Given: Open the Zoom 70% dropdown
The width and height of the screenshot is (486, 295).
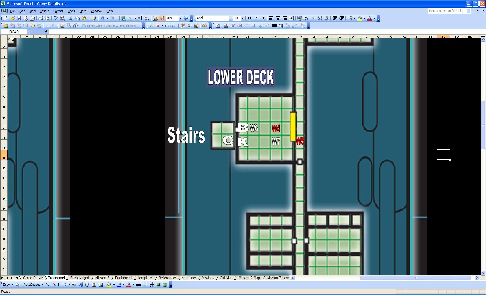Looking at the screenshot, I should tap(180, 18).
